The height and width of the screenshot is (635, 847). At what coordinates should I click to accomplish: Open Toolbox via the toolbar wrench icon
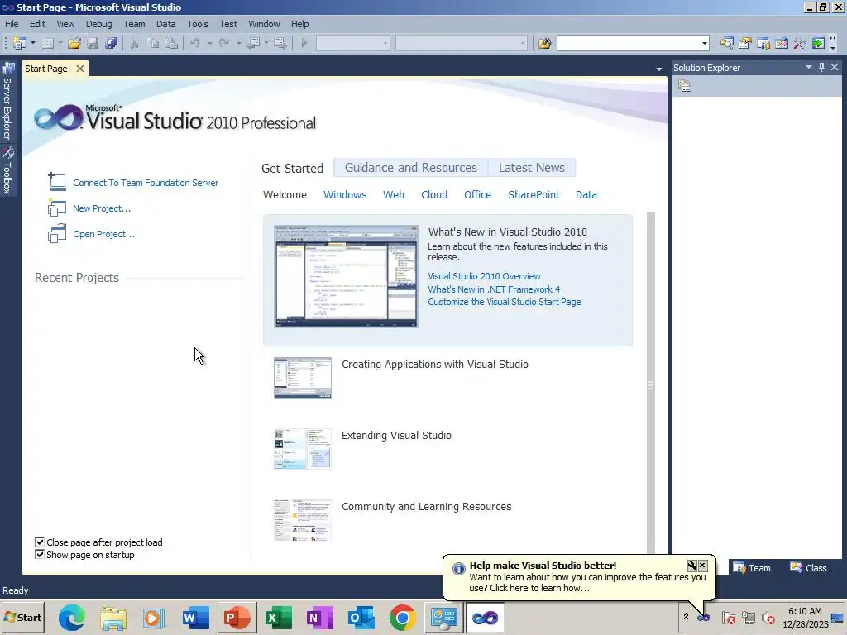point(800,43)
